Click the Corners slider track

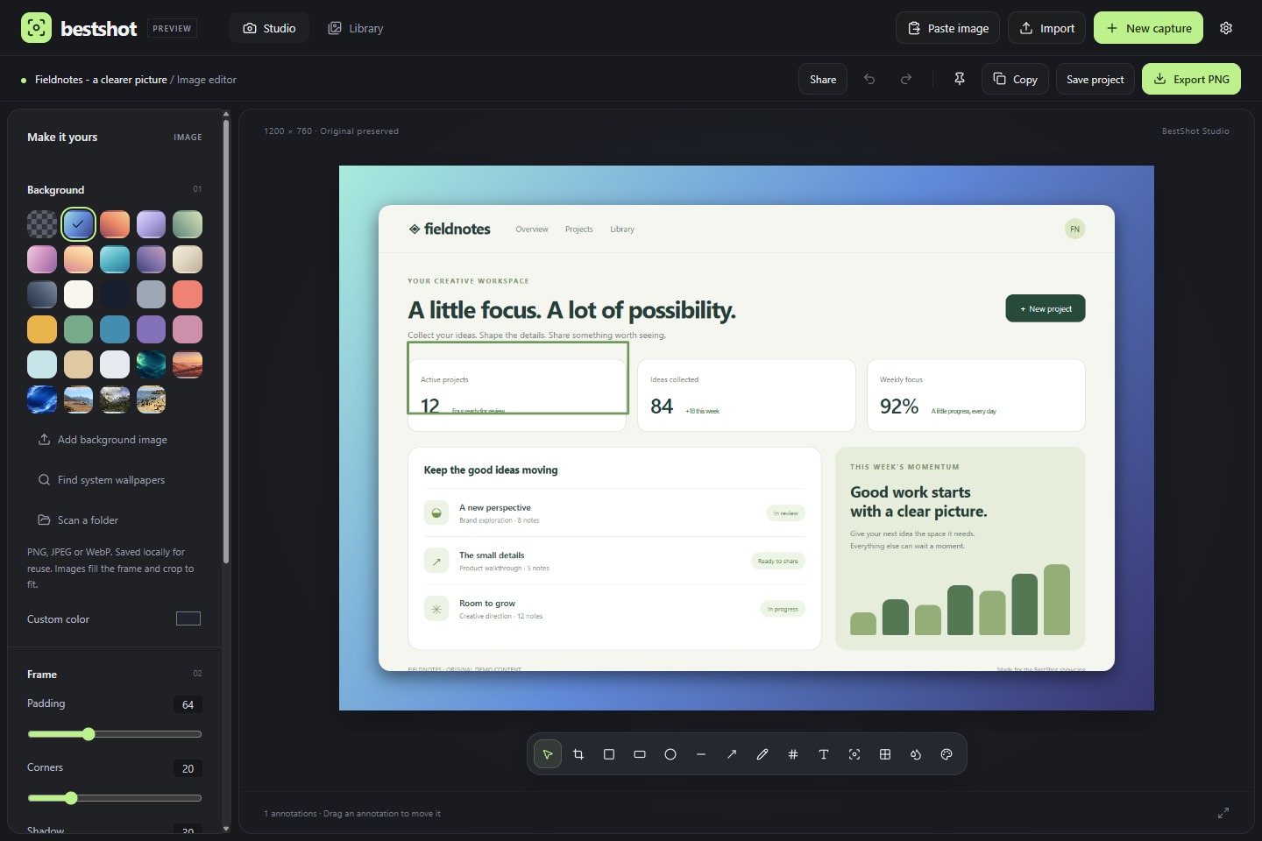(x=115, y=798)
